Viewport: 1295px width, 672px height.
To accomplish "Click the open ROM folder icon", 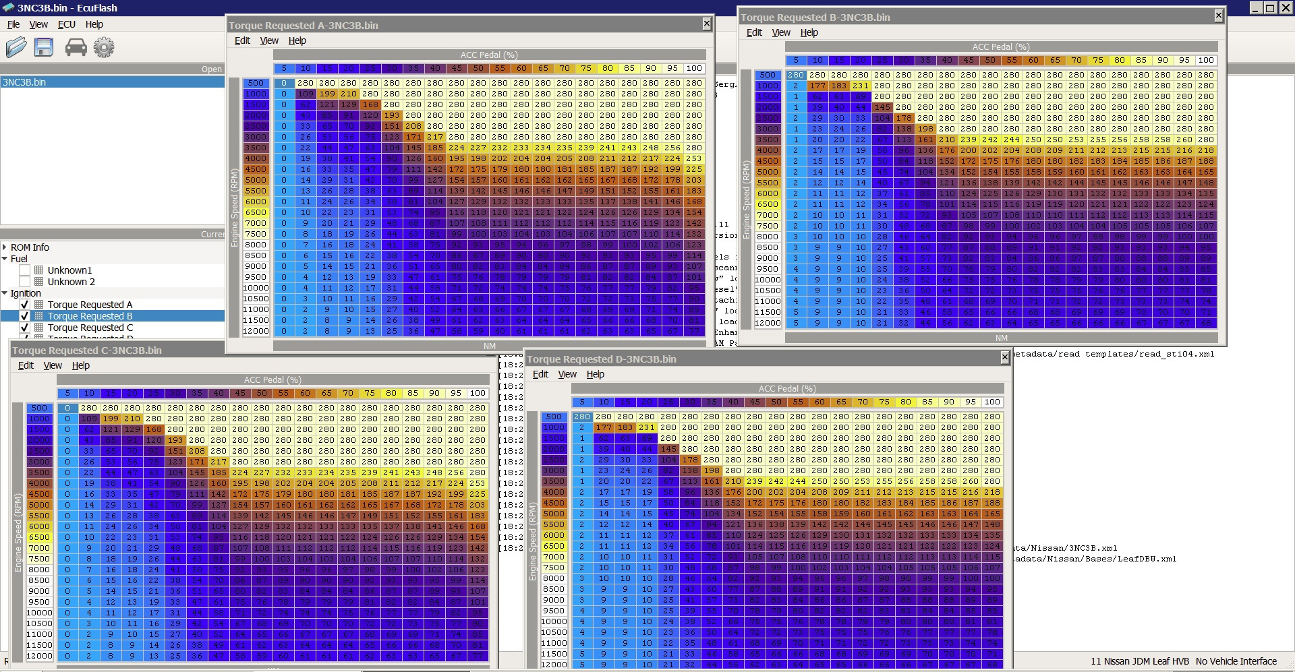I will pos(16,47).
